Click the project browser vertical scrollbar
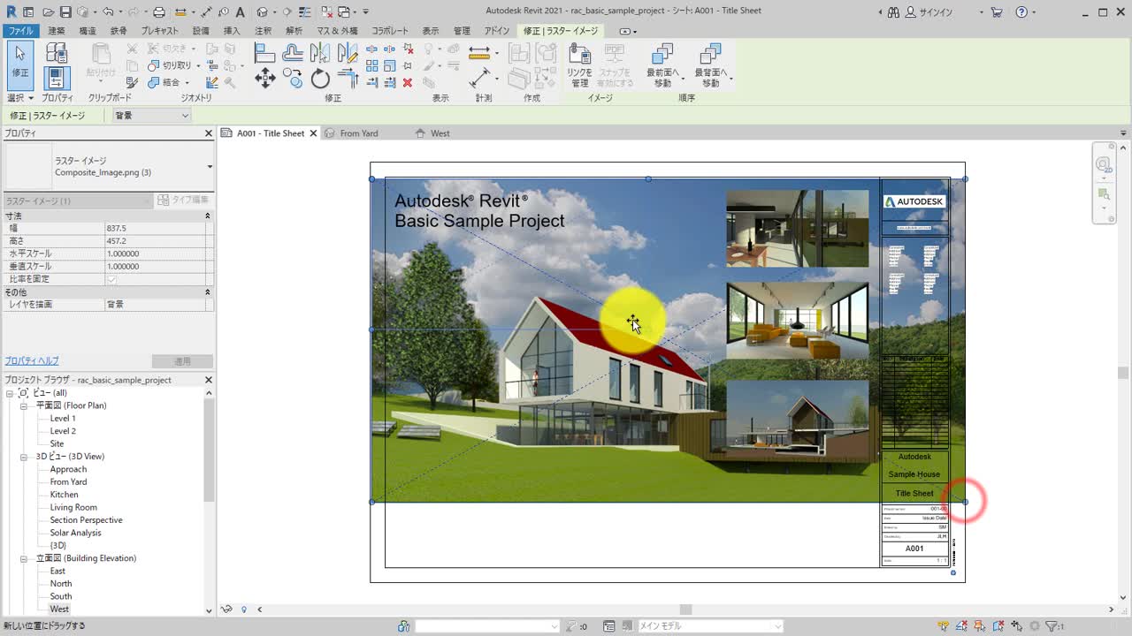This screenshot has width=1132, height=636. [210, 450]
